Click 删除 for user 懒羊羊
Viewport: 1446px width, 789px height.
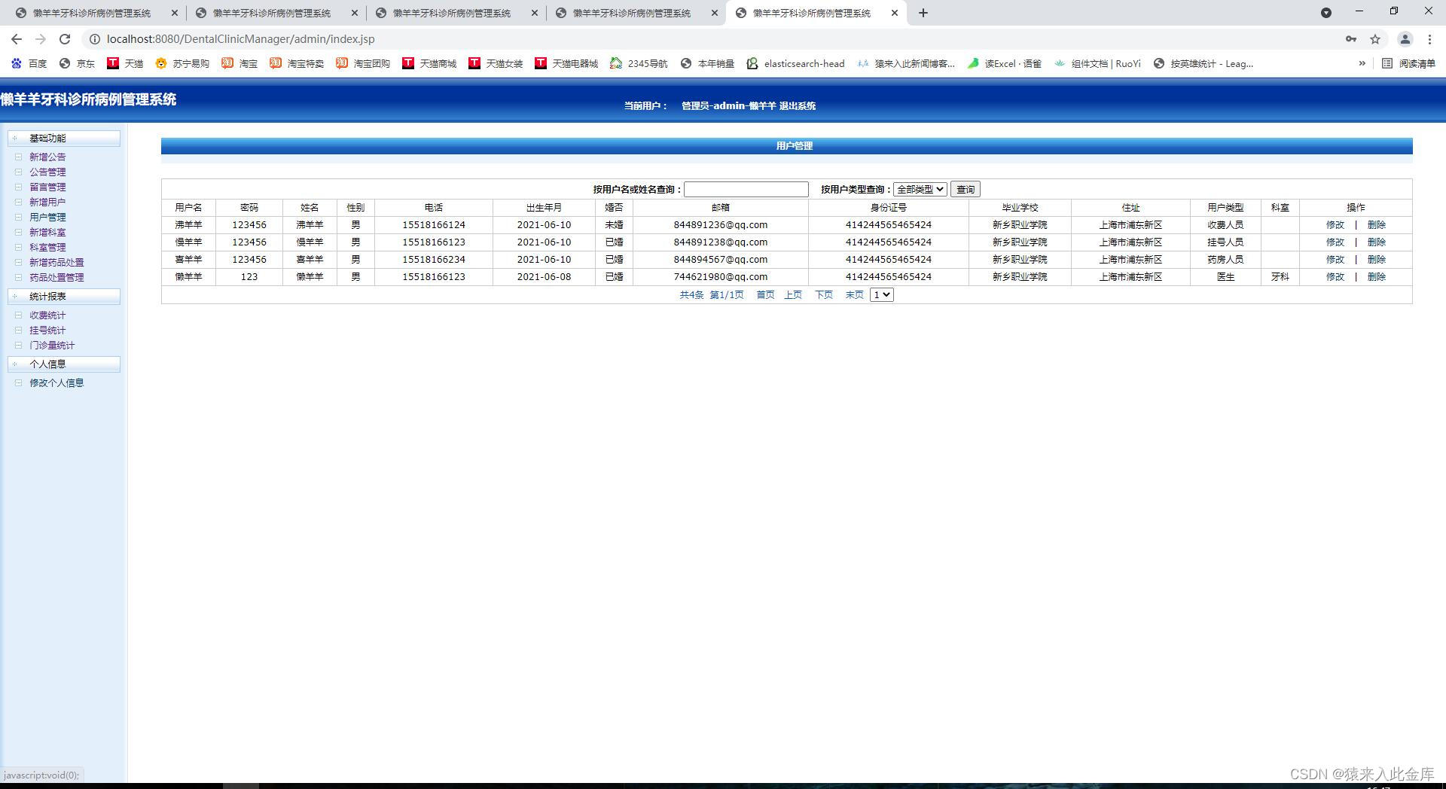coord(1376,276)
